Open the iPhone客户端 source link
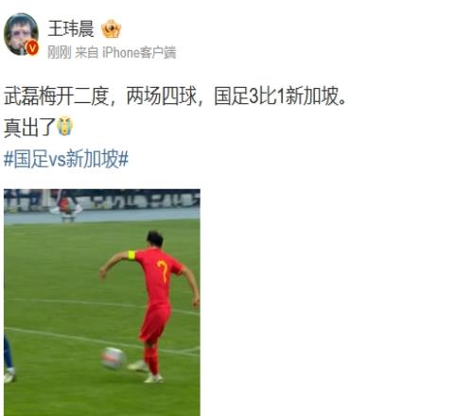Image resolution: width=473 pixels, height=416 pixels. coord(139,52)
